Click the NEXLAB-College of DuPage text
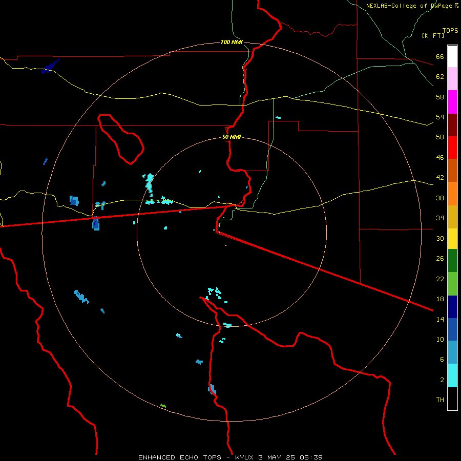 (x=410, y=6)
